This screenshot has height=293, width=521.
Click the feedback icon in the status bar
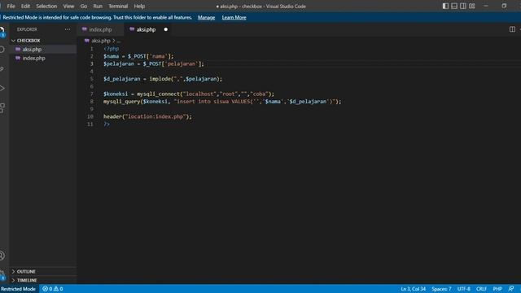coord(511,289)
